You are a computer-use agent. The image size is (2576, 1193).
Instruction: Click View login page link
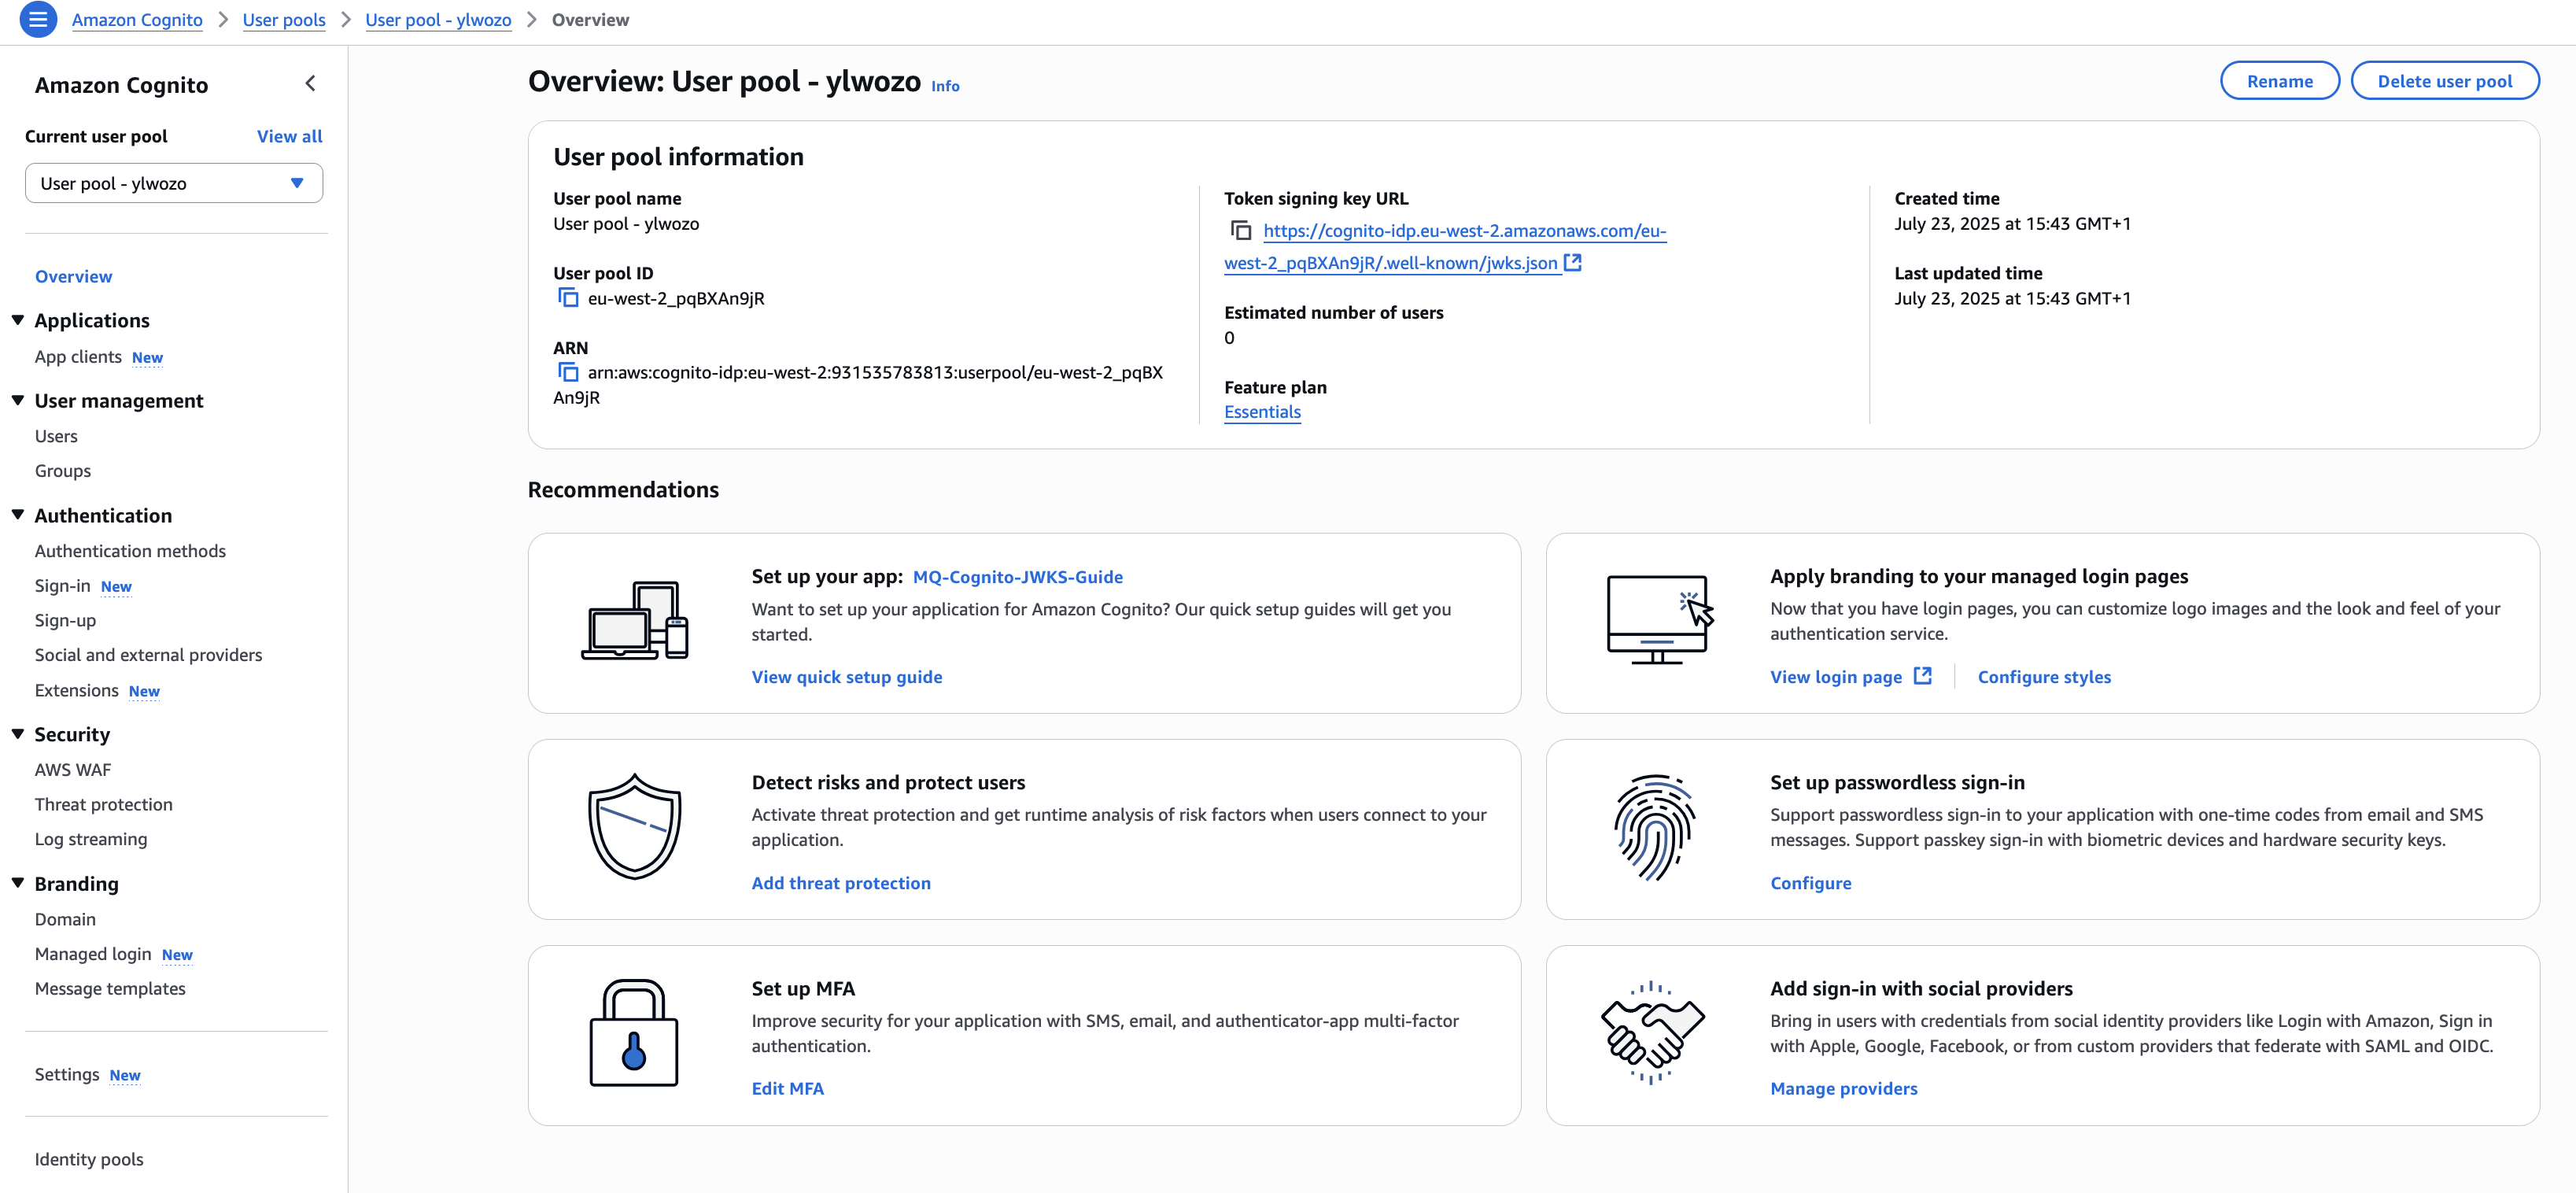pos(1835,677)
